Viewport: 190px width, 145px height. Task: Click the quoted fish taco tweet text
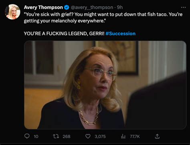[103, 18]
